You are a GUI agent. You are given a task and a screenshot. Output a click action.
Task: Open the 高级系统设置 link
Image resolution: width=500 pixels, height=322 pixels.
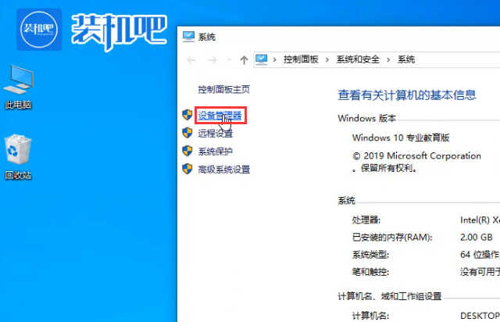(223, 169)
